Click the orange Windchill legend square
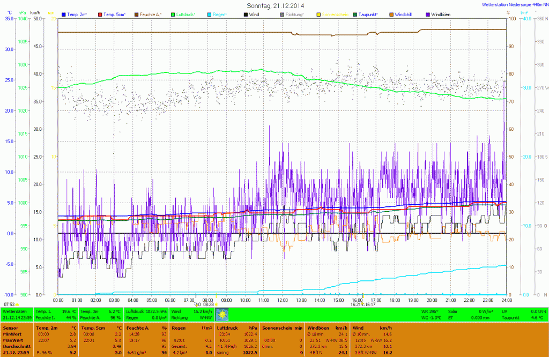The height and width of the screenshot is (357, 549). point(391,14)
